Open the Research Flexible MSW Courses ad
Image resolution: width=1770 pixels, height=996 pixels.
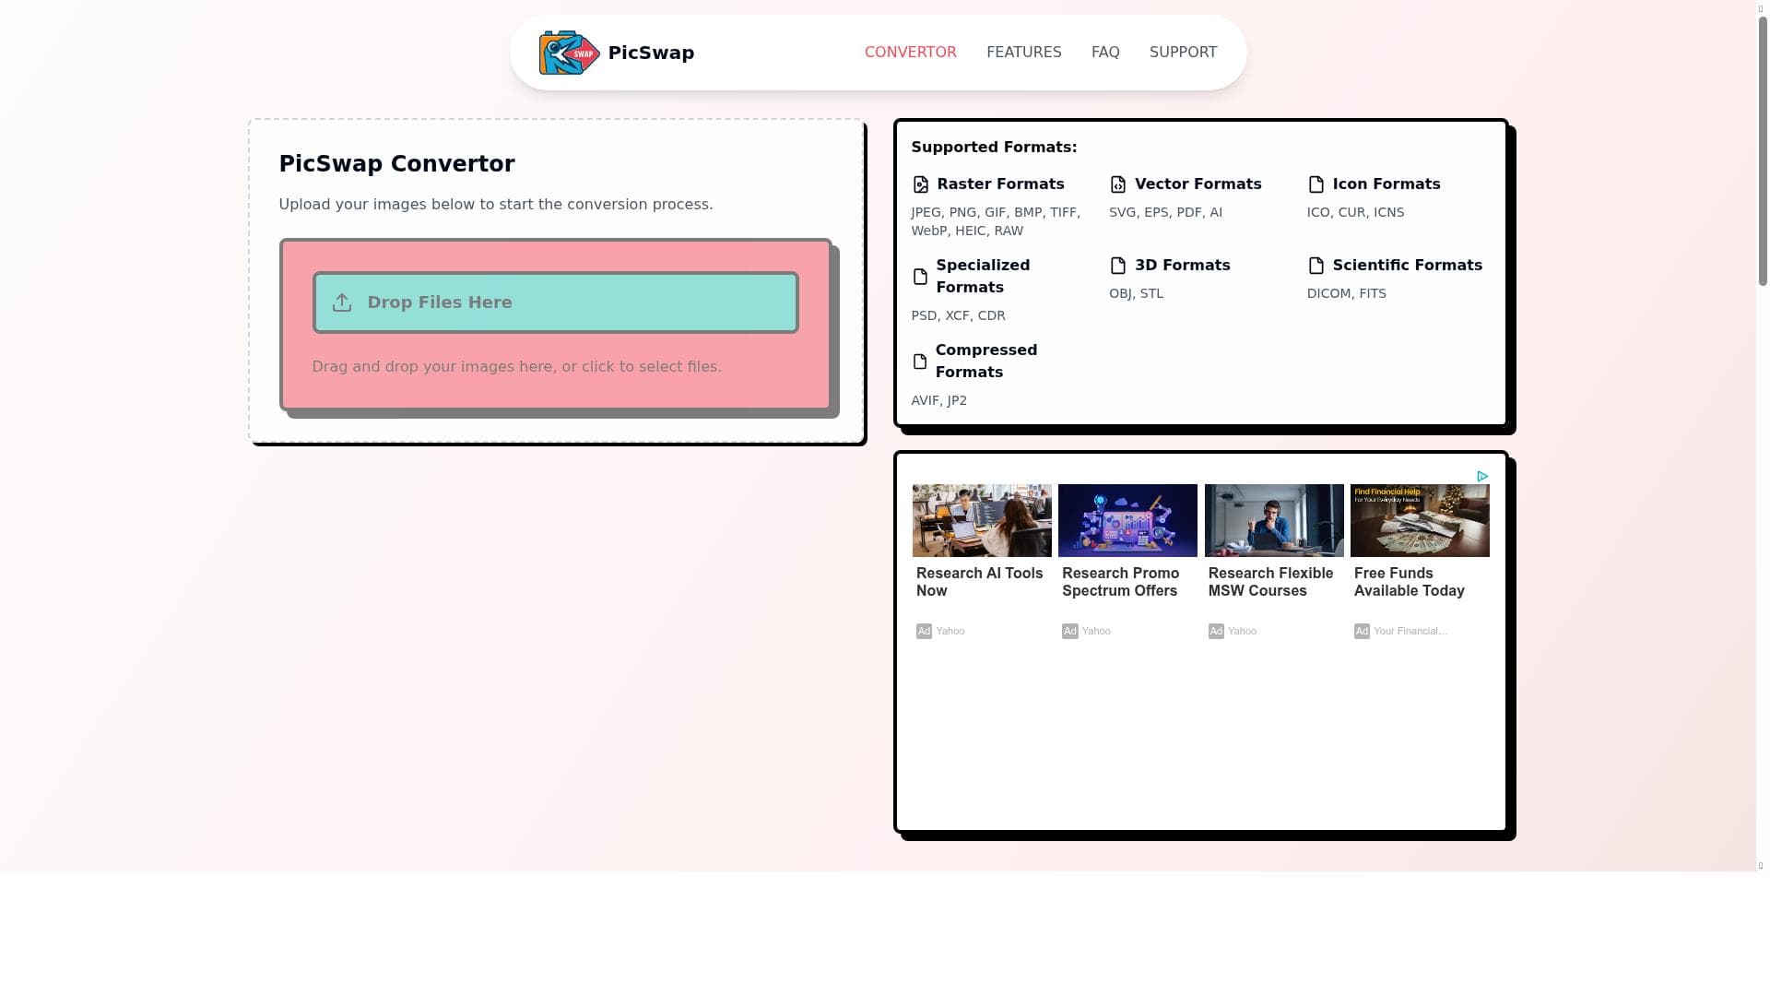point(1270,582)
